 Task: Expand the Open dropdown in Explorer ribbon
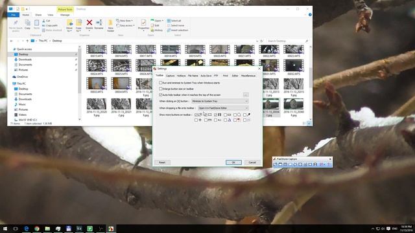click(163, 21)
